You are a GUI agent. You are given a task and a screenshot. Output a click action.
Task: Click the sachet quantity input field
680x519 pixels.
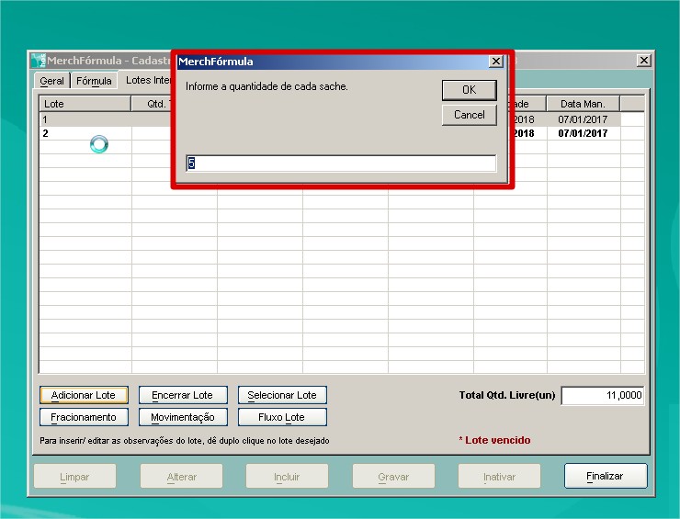coord(341,164)
